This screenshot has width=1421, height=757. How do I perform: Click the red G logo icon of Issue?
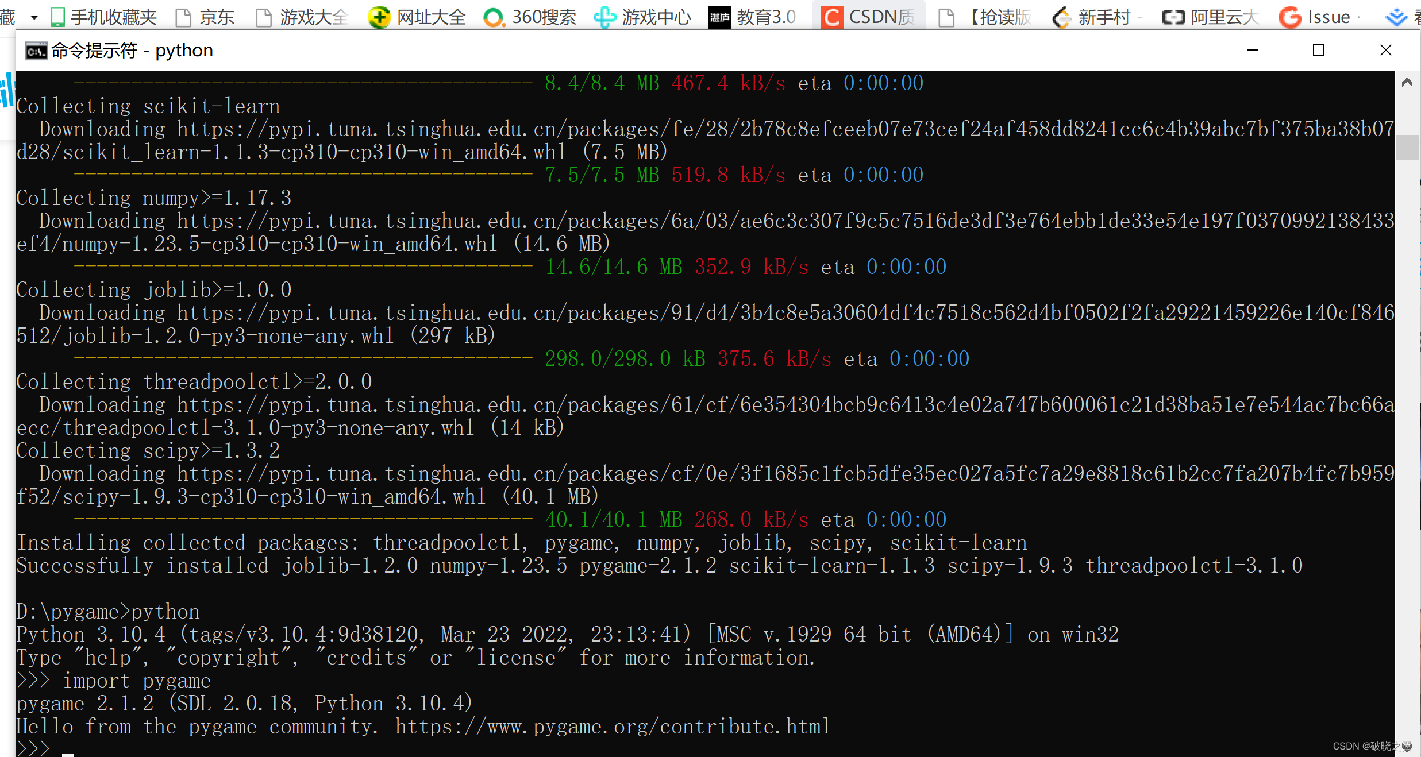pyautogui.click(x=1290, y=17)
